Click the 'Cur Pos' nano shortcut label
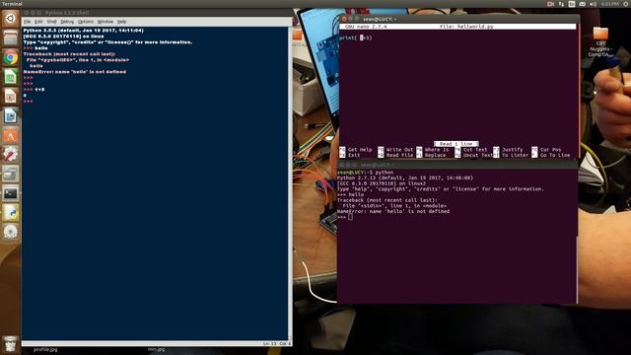Viewport: 631px width, 355px height. (x=550, y=149)
